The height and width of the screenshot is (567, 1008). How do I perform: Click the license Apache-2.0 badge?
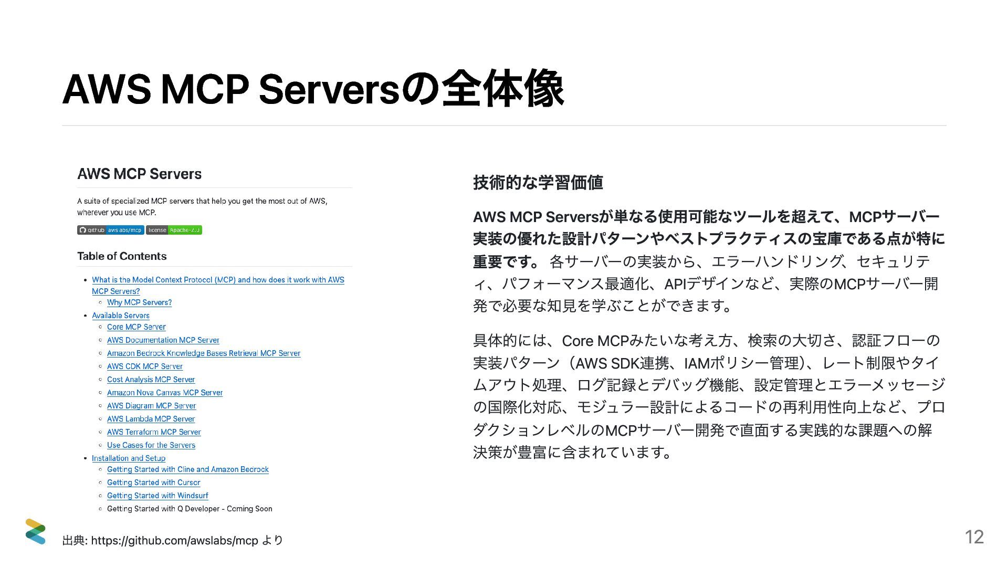coord(174,230)
